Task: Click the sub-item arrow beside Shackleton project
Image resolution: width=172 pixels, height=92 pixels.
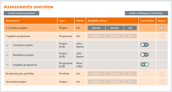Action: (x=7, y=55)
